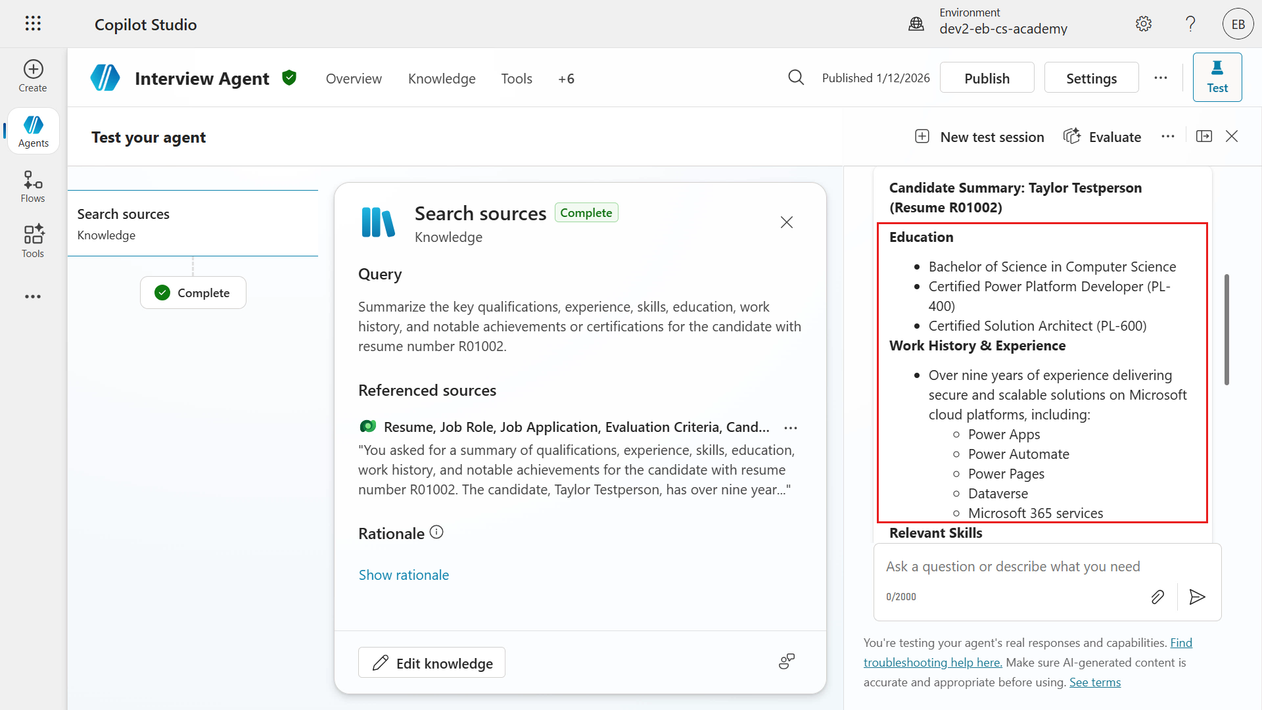
Task: Expand Show rationale link
Action: (x=404, y=575)
